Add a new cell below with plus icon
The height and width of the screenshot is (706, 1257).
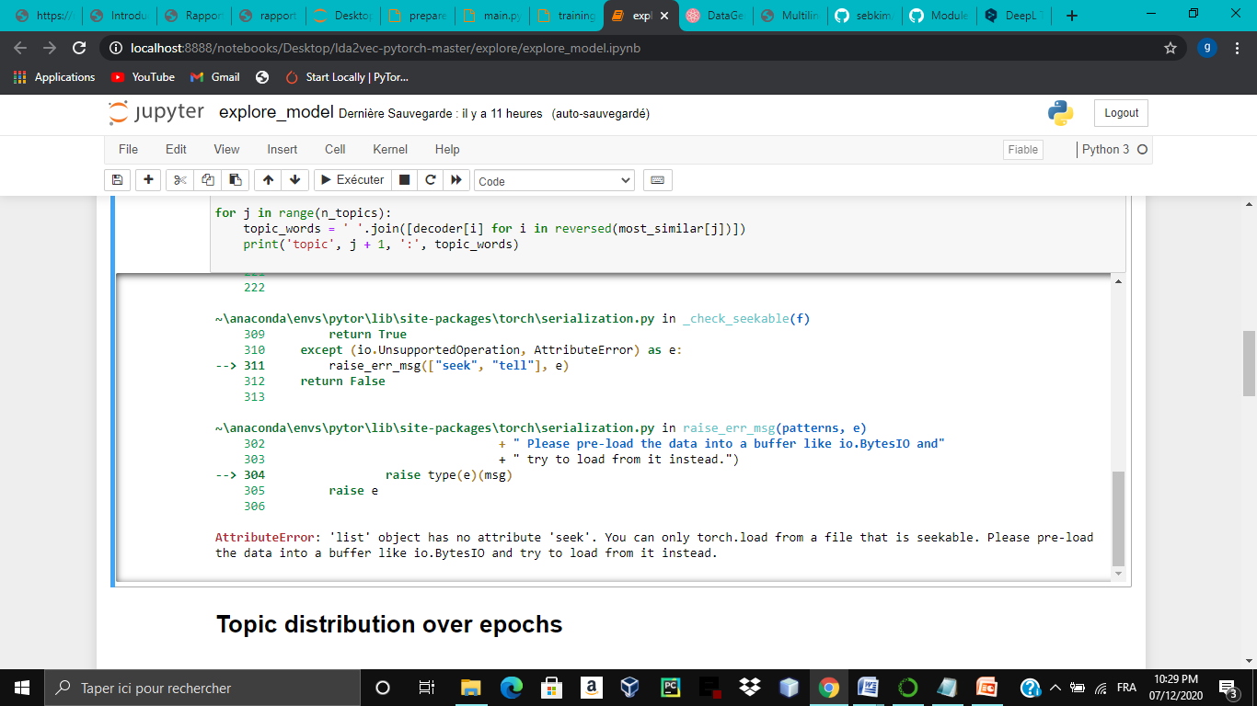coord(147,179)
